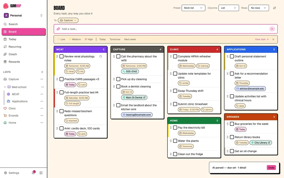Mark Book a dentist cleaning complete
This screenshot has width=284, height=178.
(x=118, y=87)
